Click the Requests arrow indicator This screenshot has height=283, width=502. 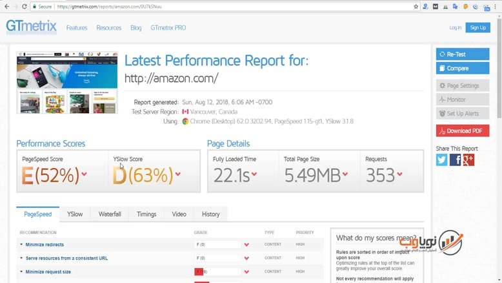[x=399, y=174]
